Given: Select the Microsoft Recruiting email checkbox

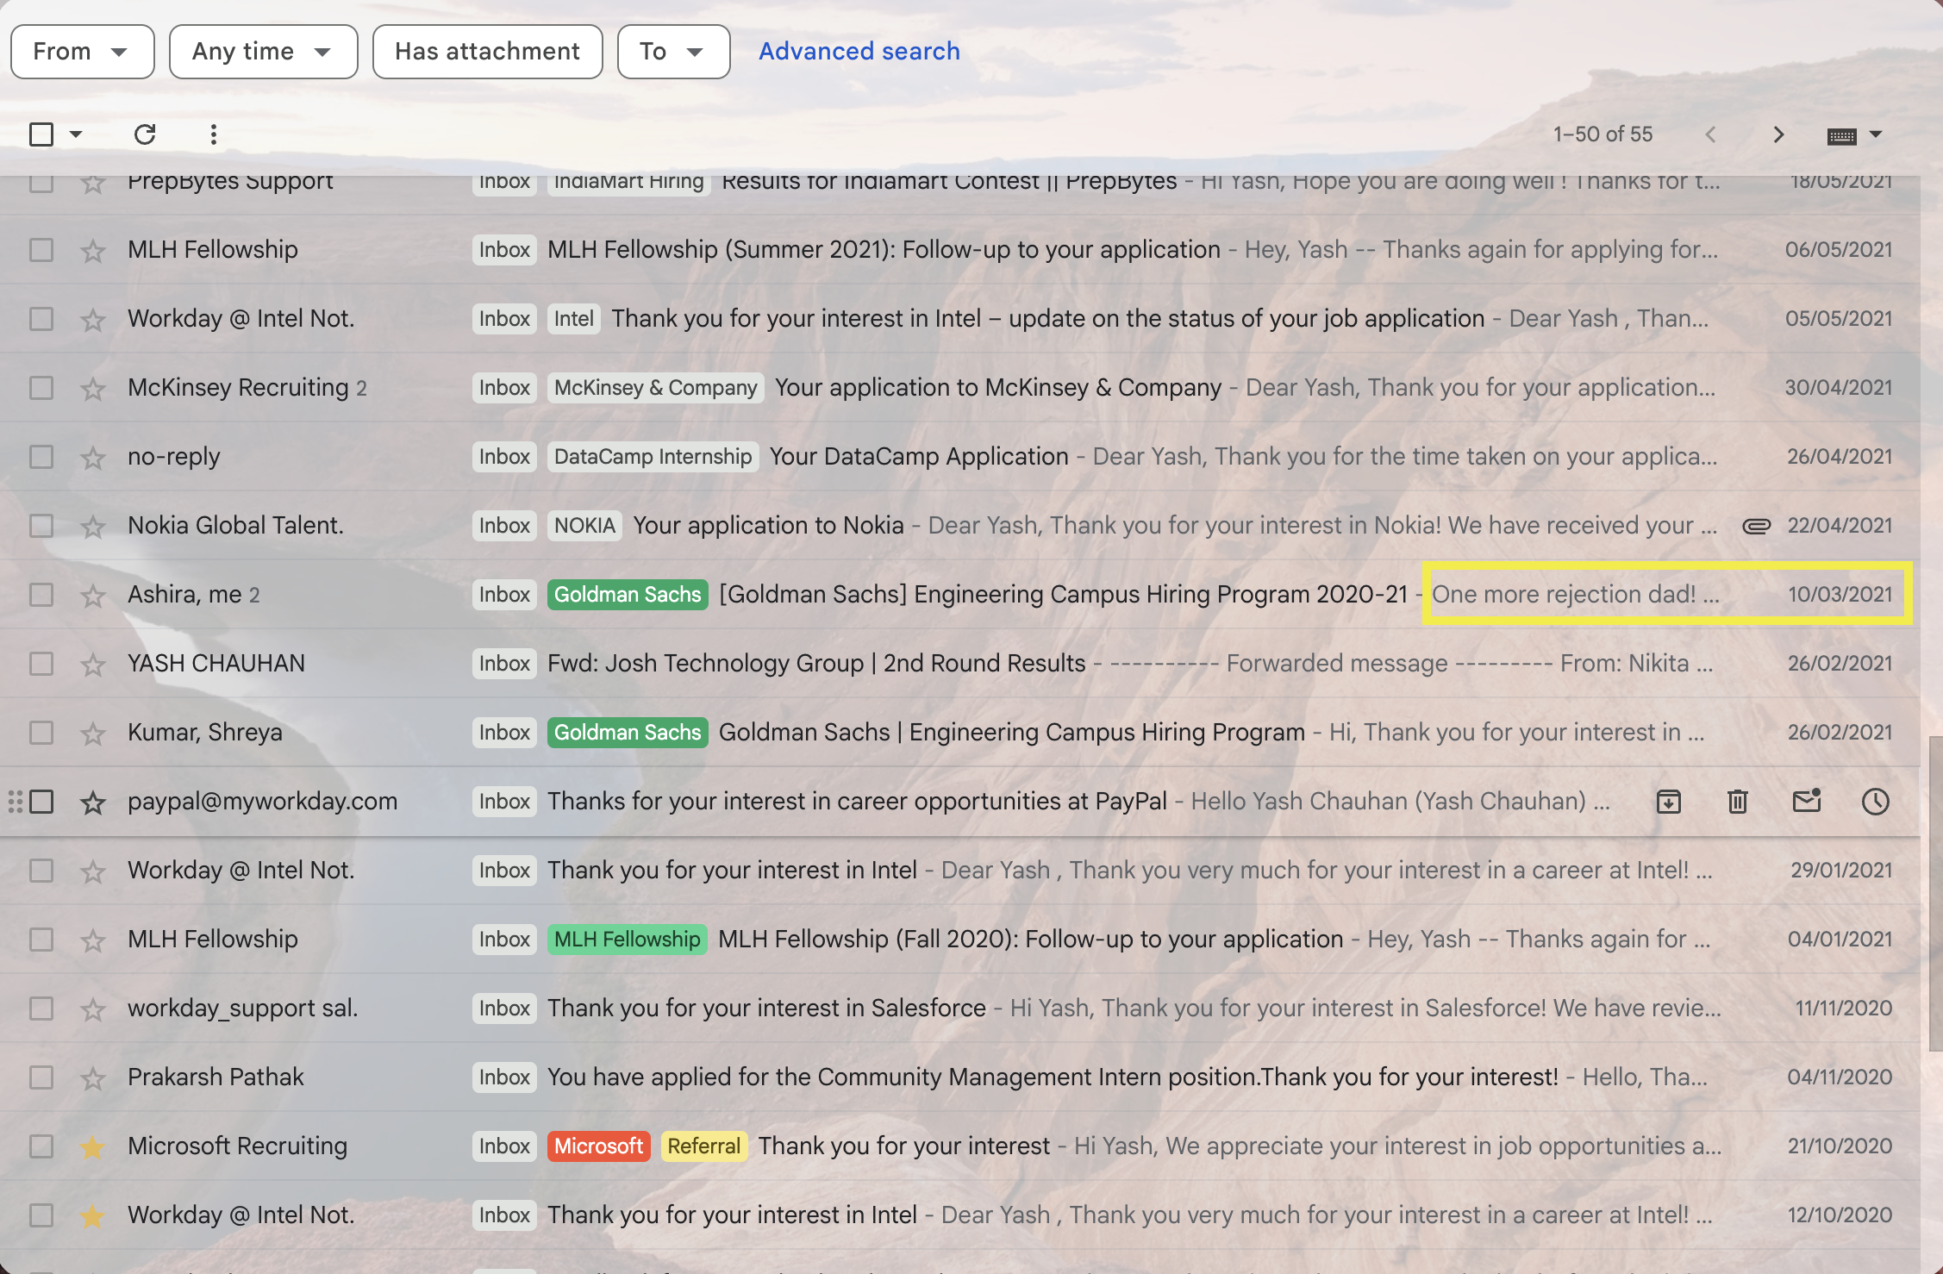Looking at the screenshot, I should 41,1146.
